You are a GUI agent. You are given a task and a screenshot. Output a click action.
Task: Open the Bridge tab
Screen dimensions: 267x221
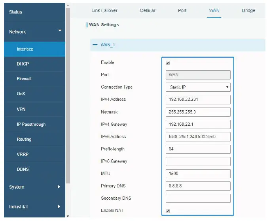tap(248, 10)
